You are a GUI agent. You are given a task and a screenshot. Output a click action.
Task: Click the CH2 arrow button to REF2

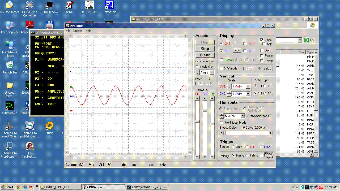pos(237,51)
